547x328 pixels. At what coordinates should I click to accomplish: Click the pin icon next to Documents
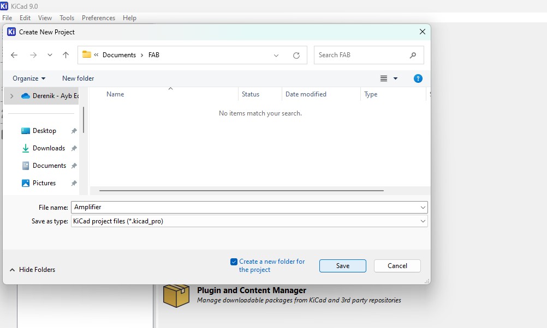tap(74, 166)
